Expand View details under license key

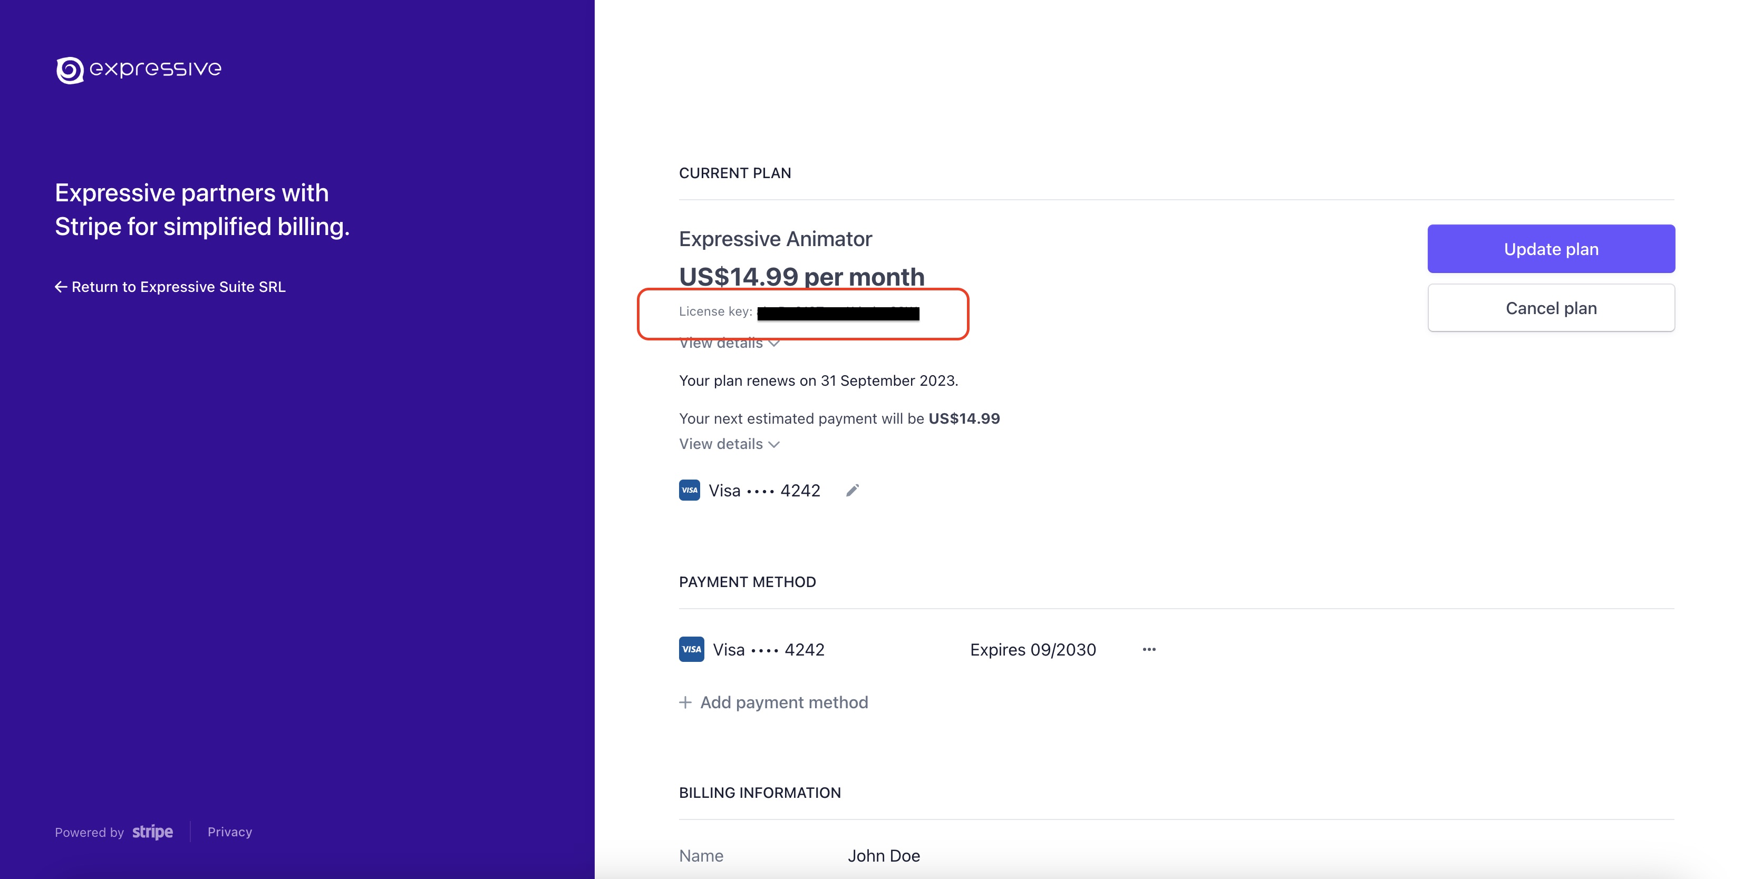729,344
